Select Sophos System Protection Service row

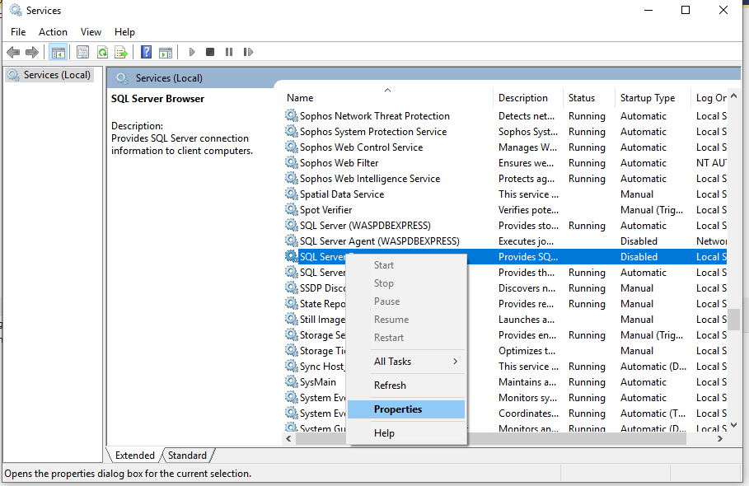(x=506, y=131)
